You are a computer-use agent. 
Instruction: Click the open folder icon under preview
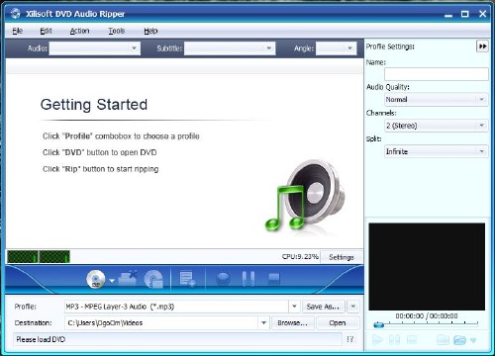[x=459, y=339]
